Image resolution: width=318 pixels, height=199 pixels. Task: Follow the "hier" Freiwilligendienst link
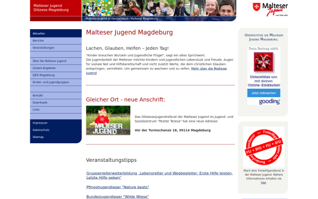click(263, 183)
